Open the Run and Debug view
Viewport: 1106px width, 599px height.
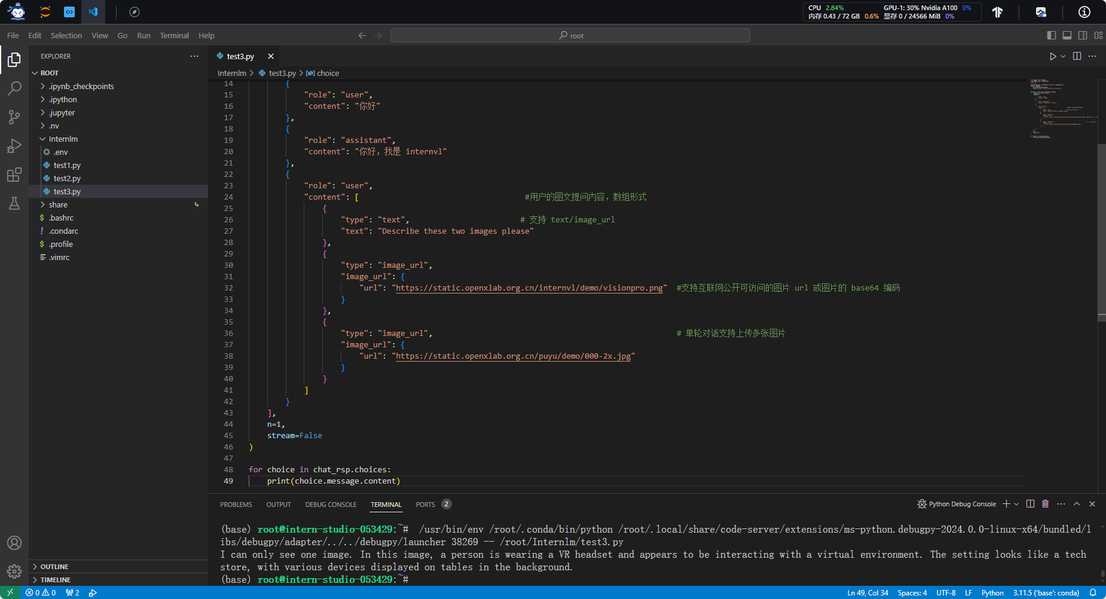coord(14,146)
